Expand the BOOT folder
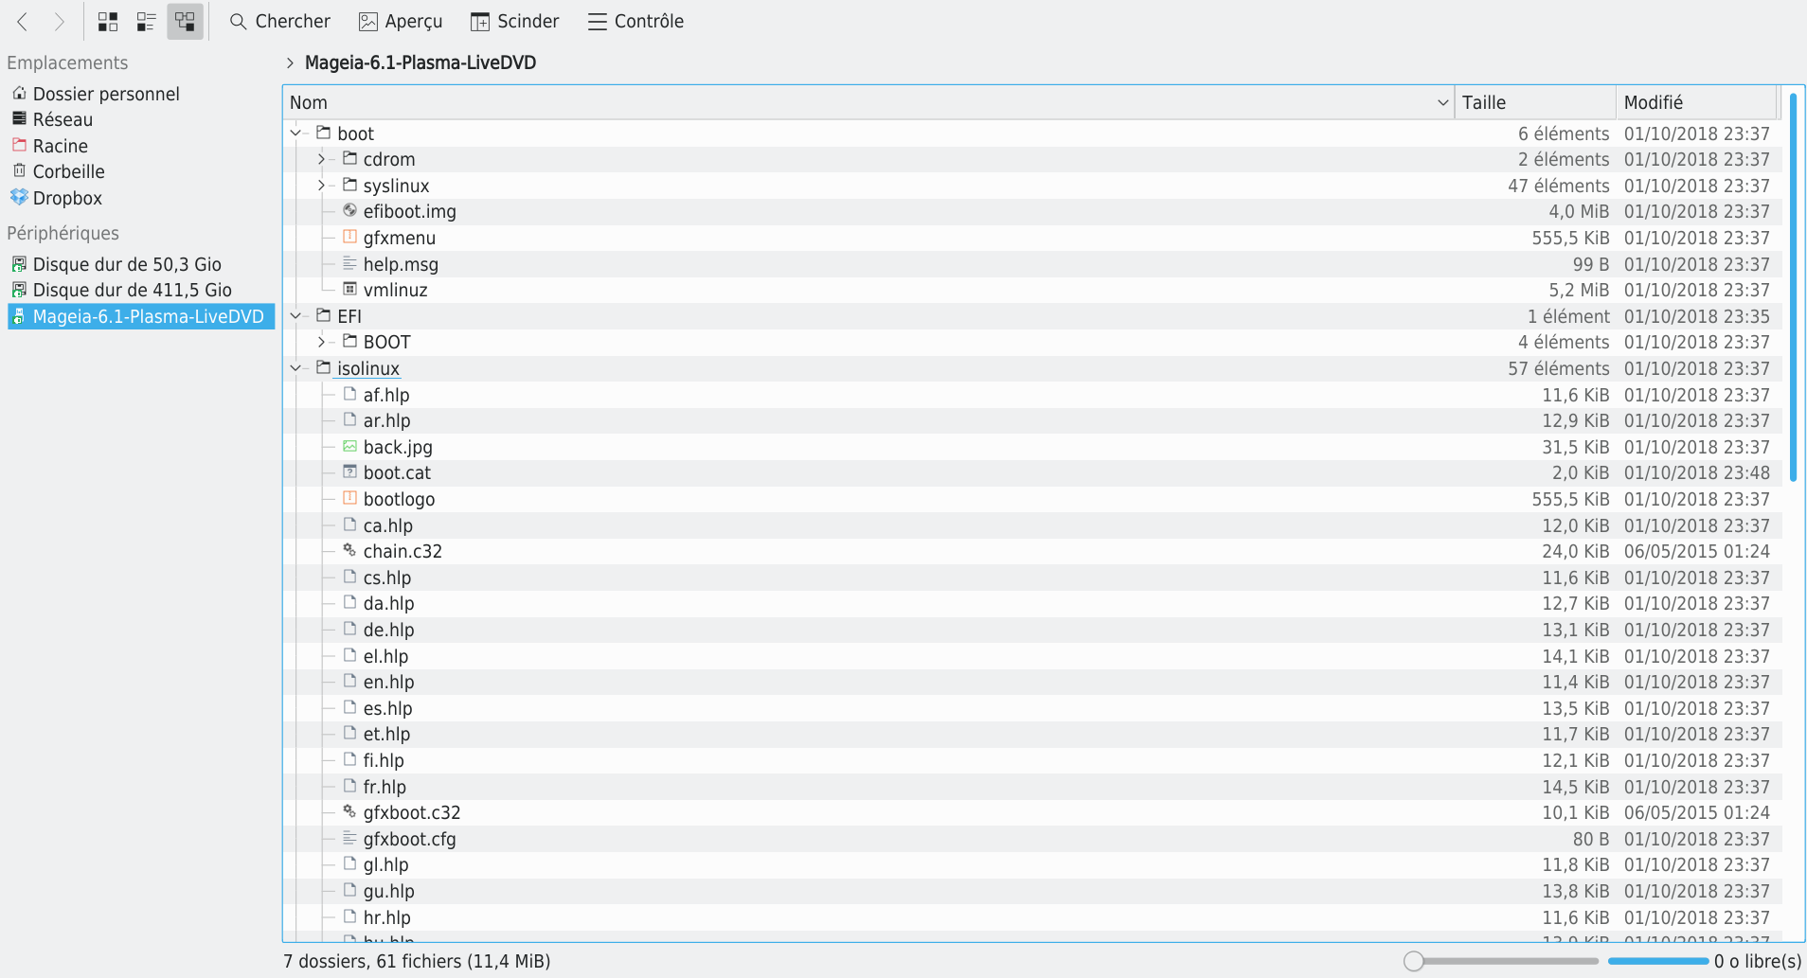Image resolution: width=1807 pixels, height=978 pixels. pyautogui.click(x=321, y=342)
